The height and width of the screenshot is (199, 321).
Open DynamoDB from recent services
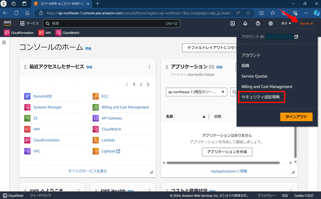pos(42,96)
